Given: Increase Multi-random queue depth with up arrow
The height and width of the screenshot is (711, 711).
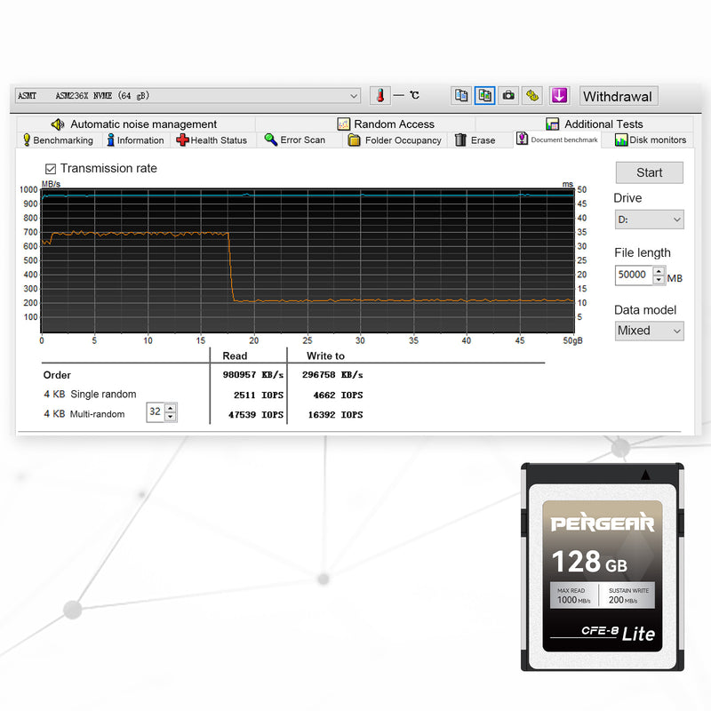Looking at the screenshot, I should coord(171,408).
